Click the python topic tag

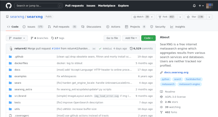tap(165, 79)
